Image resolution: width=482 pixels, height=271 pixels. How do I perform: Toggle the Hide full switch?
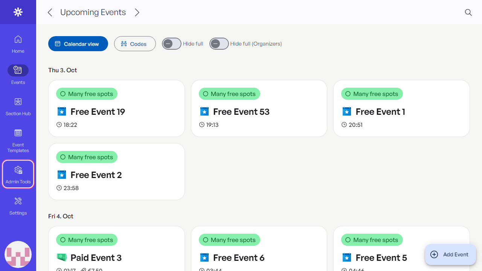[172, 44]
